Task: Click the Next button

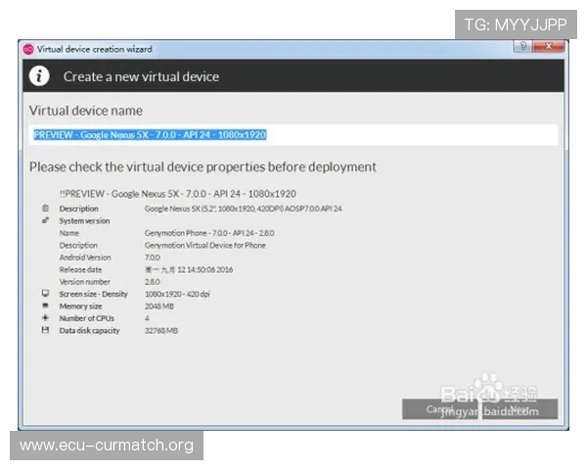Action: coord(519,409)
